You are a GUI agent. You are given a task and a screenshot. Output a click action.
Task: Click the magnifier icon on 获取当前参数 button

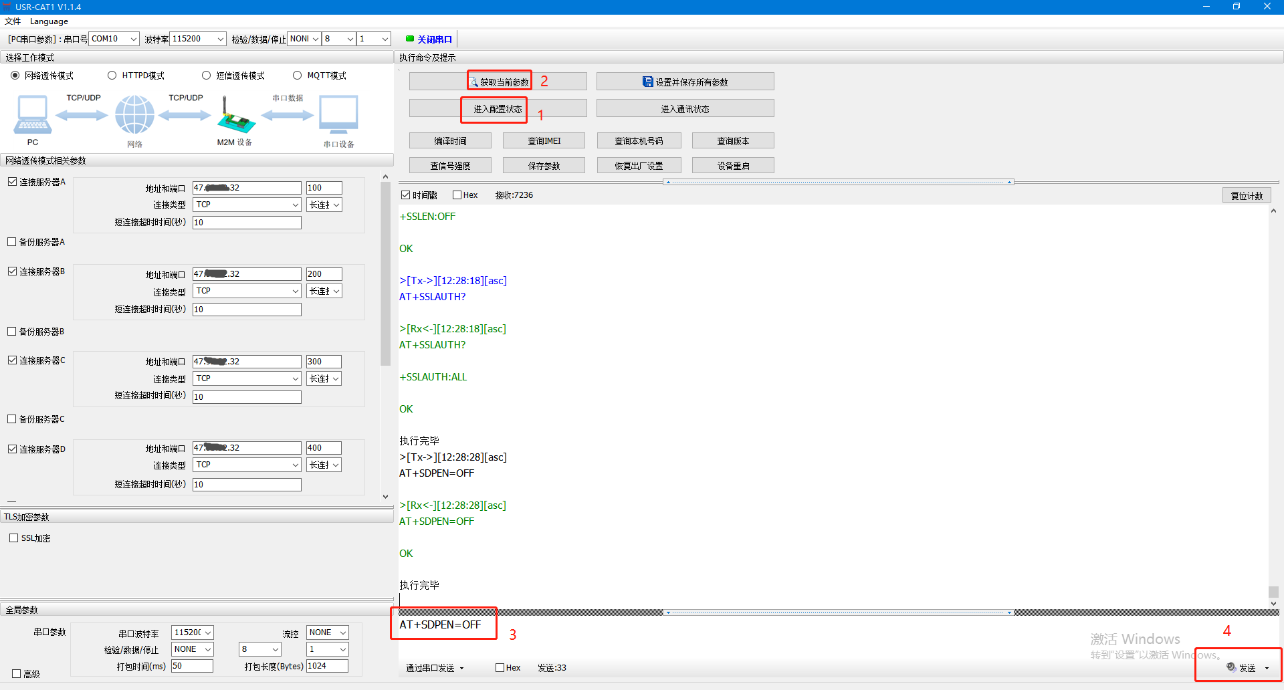point(473,82)
